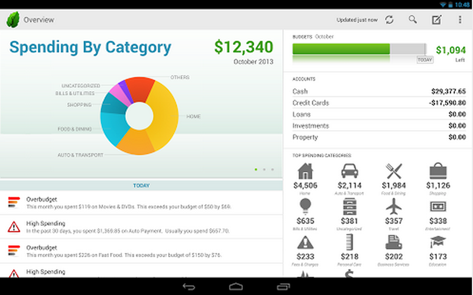Select the purple Bills & Utilities segment

pos(126,92)
